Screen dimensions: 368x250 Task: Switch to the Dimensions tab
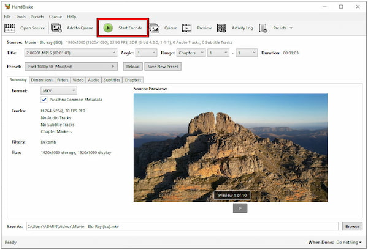click(42, 80)
